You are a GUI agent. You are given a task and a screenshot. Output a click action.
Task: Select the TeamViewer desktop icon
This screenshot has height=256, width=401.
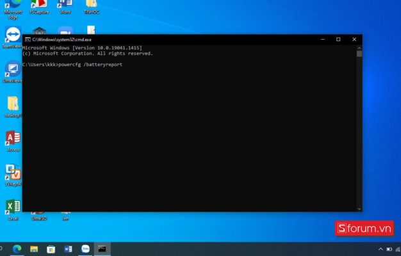[12, 36]
